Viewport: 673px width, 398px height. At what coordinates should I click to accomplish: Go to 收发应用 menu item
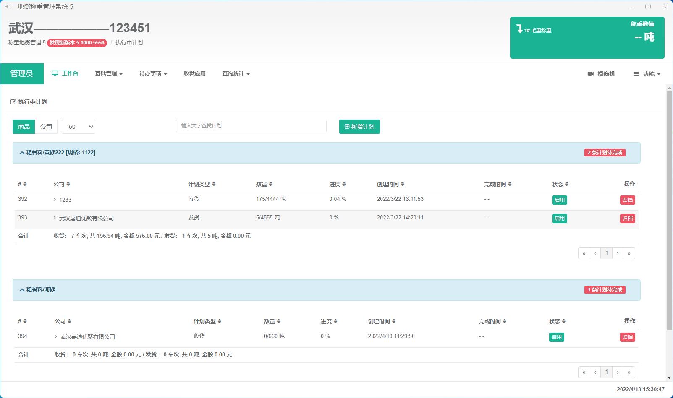194,73
